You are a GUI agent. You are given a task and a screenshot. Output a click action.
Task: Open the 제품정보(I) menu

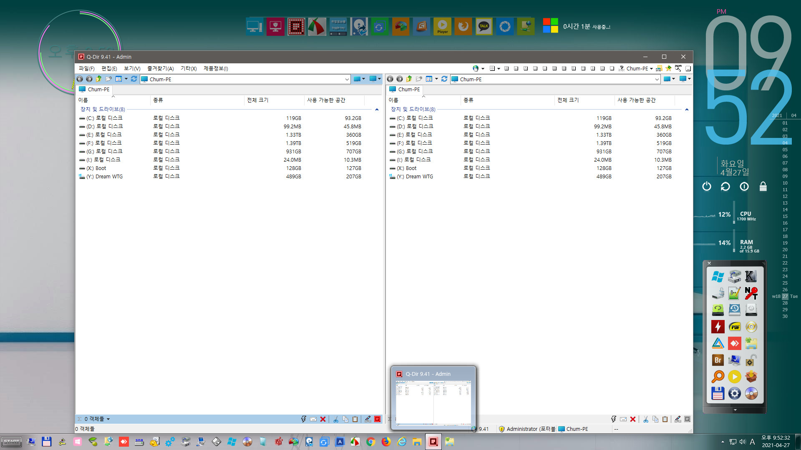click(x=216, y=68)
